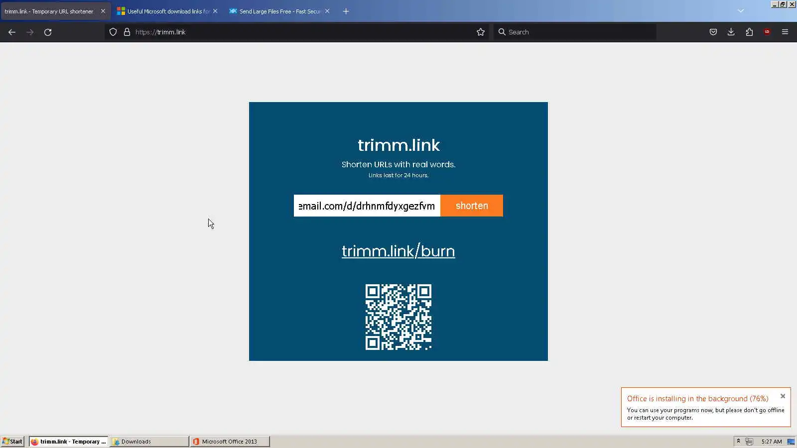Reload the current page

pos(48,32)
